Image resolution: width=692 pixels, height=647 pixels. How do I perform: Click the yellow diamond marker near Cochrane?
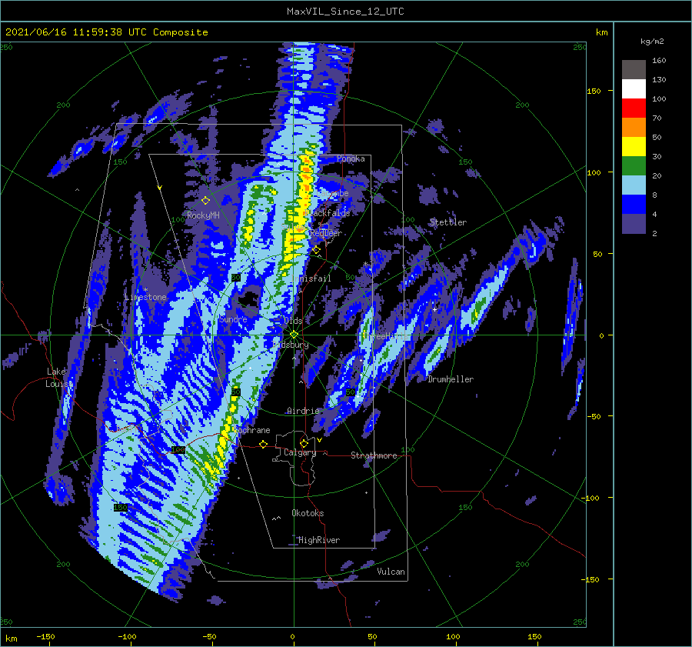(x=264, y=444)
